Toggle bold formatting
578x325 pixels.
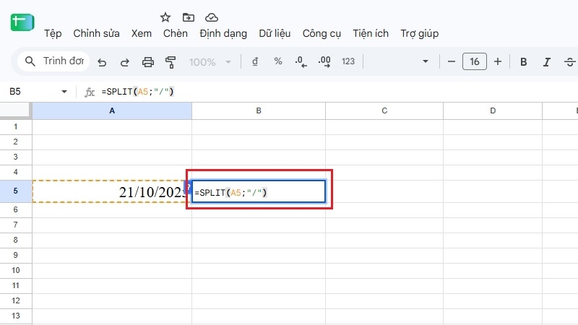tap(523, 62)
